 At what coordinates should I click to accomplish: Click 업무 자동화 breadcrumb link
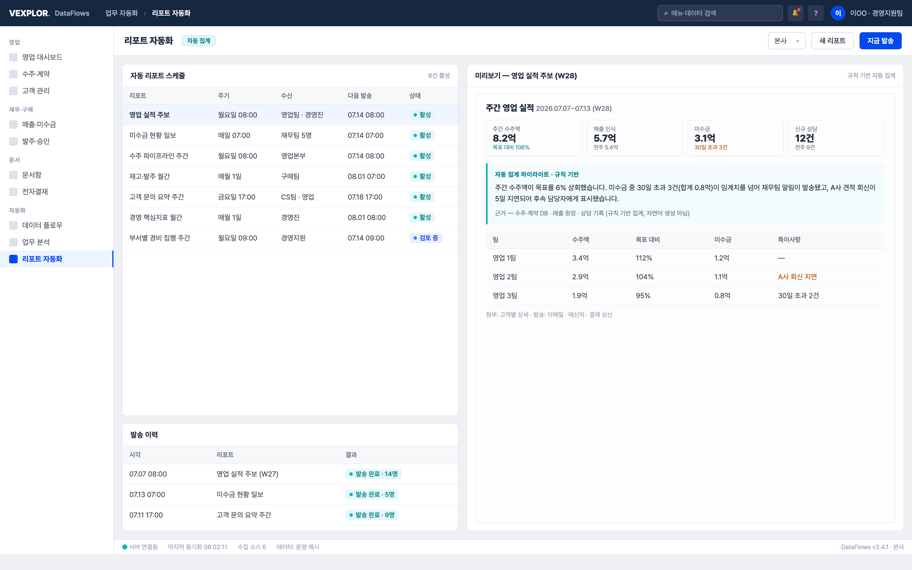coord(121,13)
